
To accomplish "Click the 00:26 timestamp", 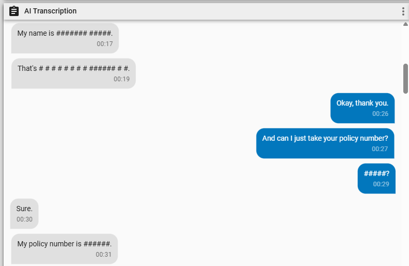I will 380,114.
